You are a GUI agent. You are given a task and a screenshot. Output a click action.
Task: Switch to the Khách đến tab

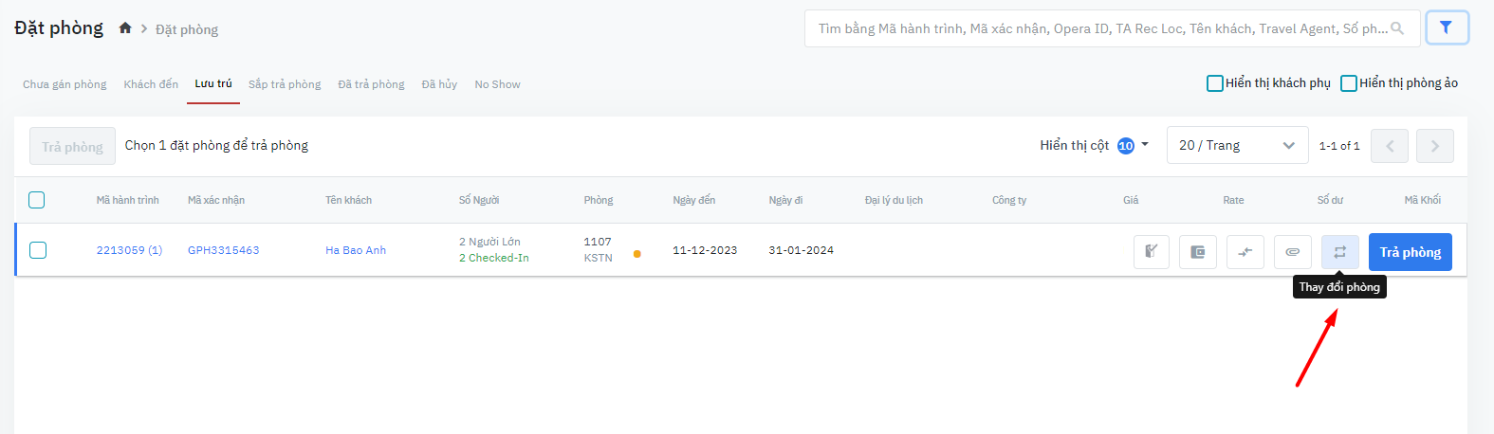click(x=151, y=84)
